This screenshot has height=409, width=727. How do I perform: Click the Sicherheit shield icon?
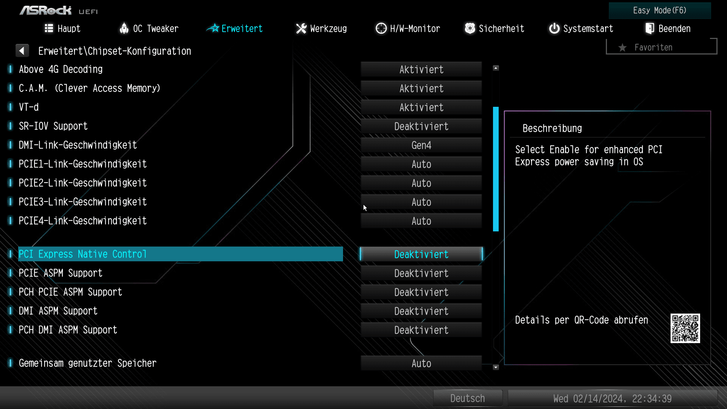coord(470,28)
